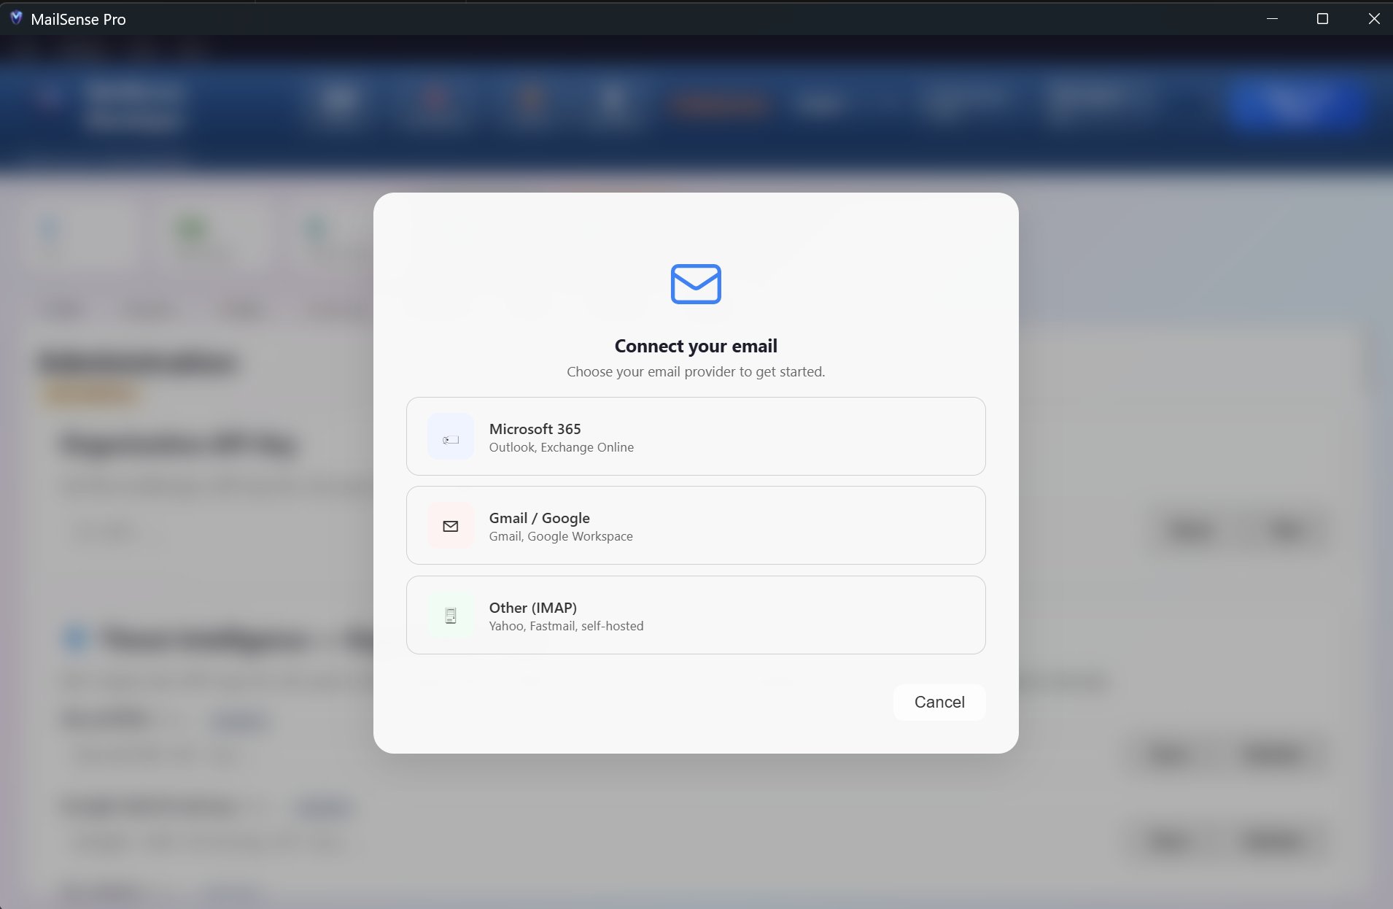
Task: Select Other (IMAP) email provider
Action: (696, 615)
